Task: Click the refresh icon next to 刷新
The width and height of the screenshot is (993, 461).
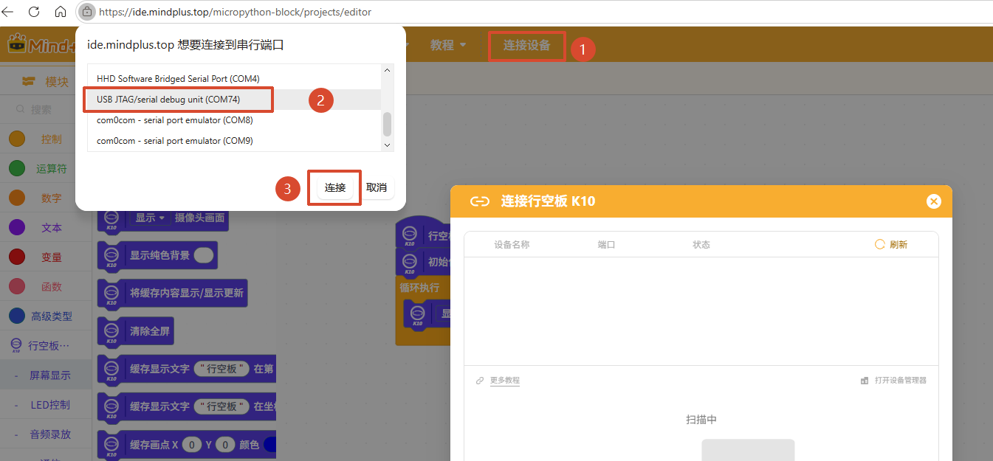Action: coord(879,244)
